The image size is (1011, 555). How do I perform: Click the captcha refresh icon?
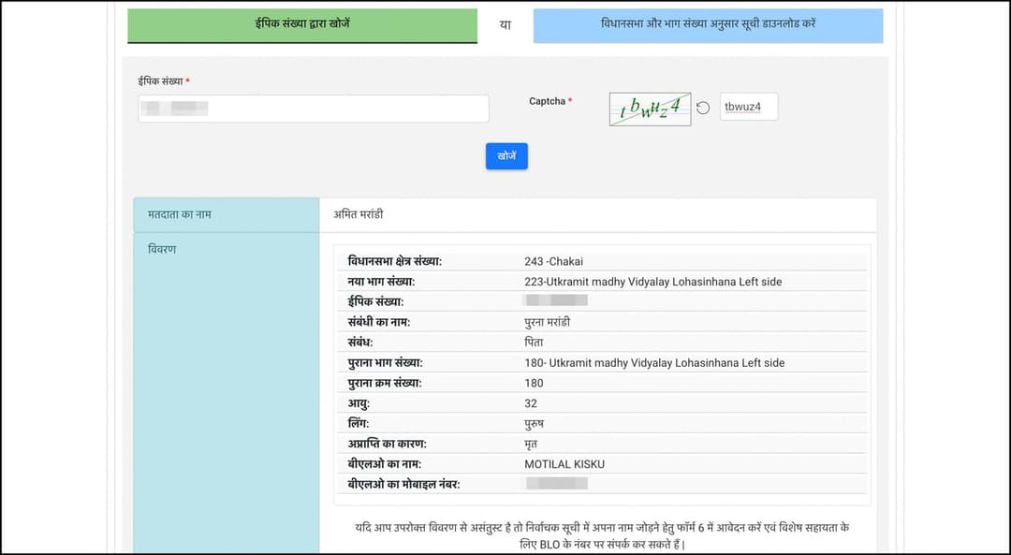pos(703,108)
